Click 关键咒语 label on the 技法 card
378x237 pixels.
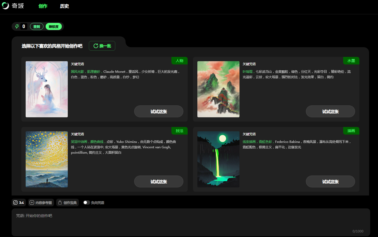coord(77,134)
